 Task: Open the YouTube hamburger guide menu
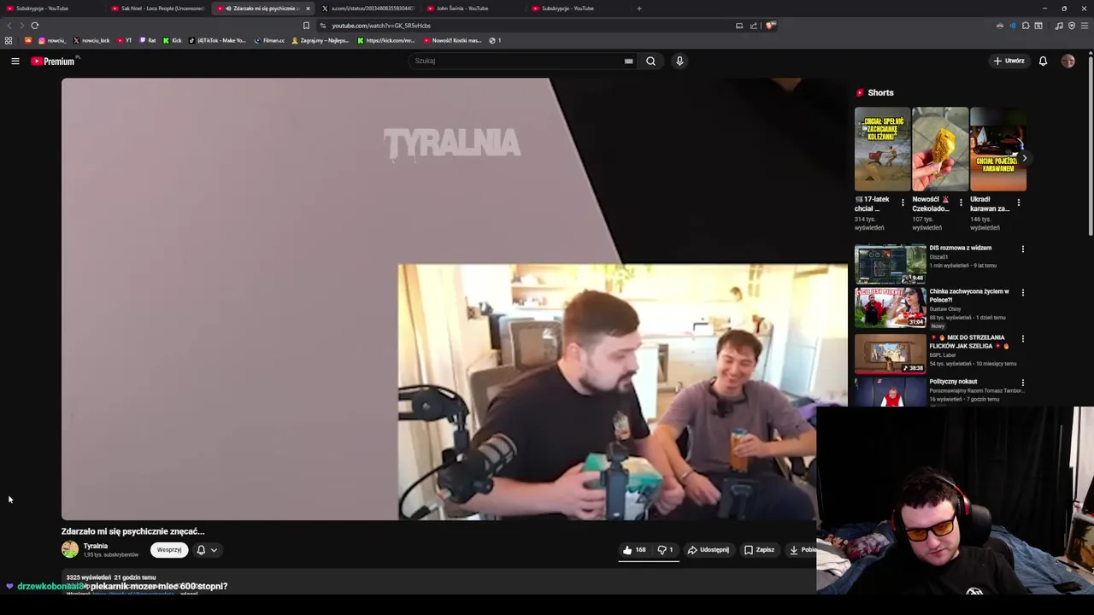coord(15,61)
